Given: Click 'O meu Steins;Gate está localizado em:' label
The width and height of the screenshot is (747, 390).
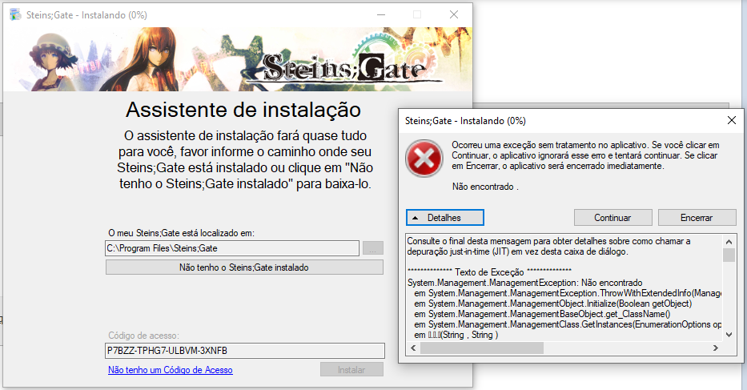Looking at the screenshot, I should [182, 233].
